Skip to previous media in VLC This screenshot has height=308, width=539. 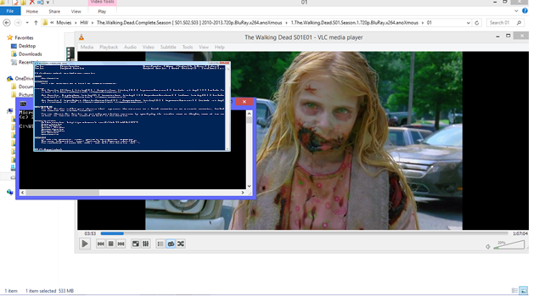(101, 244)
